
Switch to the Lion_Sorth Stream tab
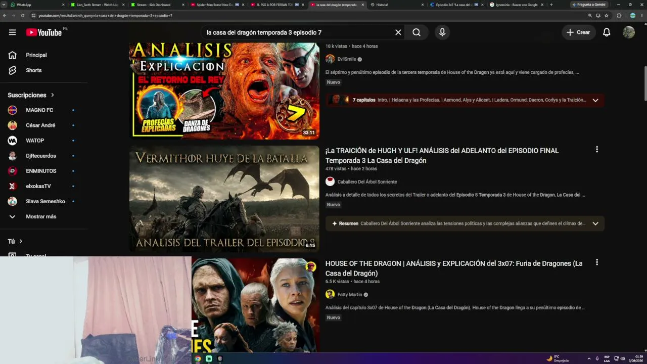pos(97,5)
